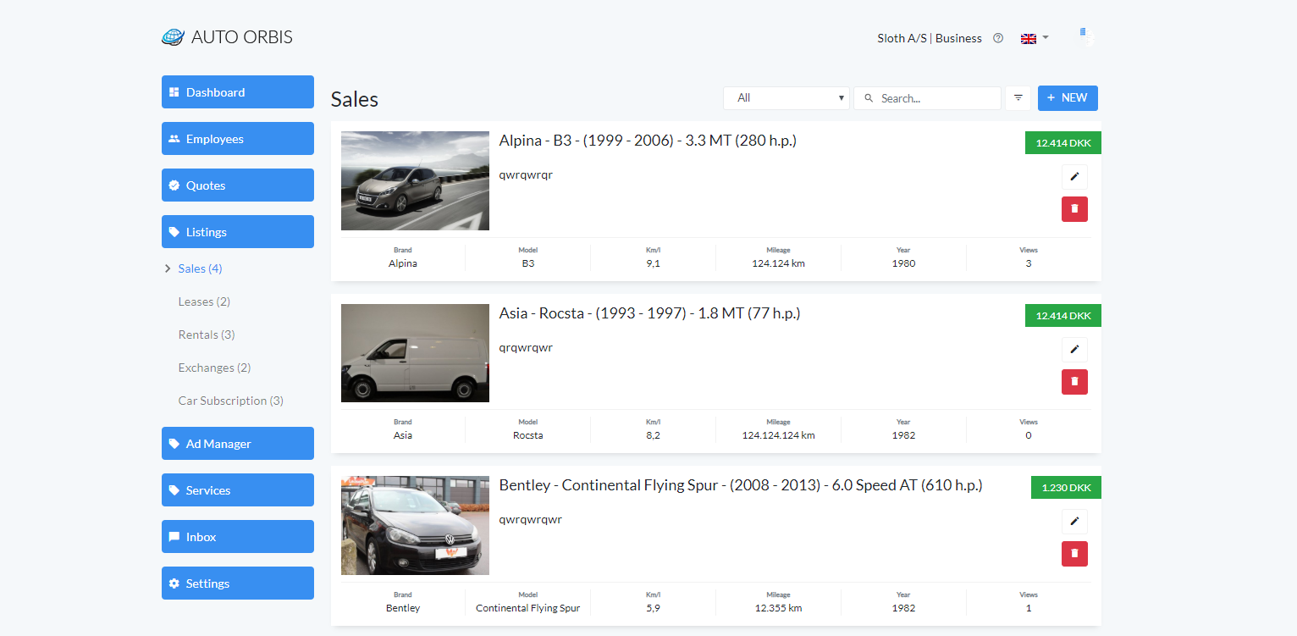1297x636 pixels.
Task: Open the Dashboard menu
Action: (x=238, y=92)
